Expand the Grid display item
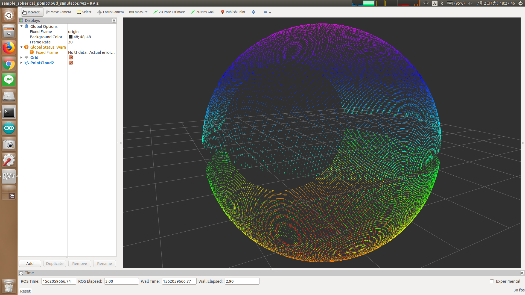Viewport: 525px width, 295px height. 22,57
